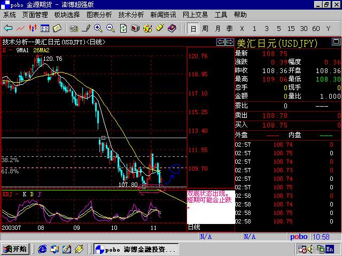The image size is (342, 256).
Task: Click the volume speaker tray icon
Action: coord(310,249)
